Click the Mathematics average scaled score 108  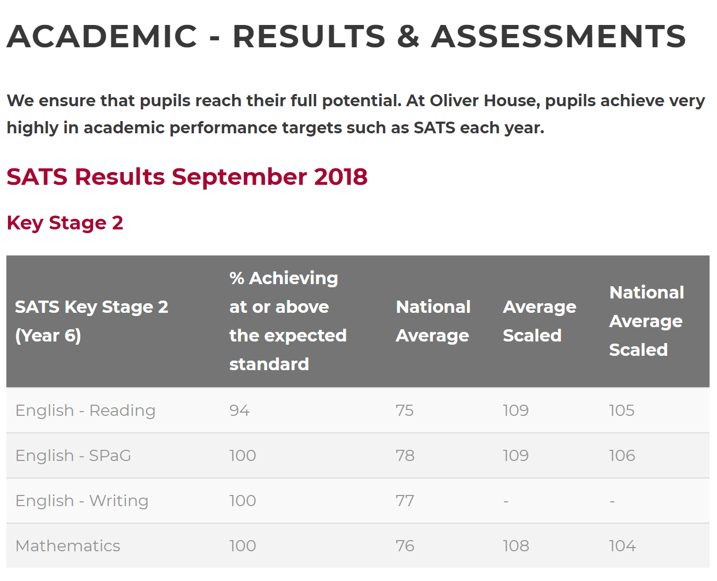click(x=516, y=546)
